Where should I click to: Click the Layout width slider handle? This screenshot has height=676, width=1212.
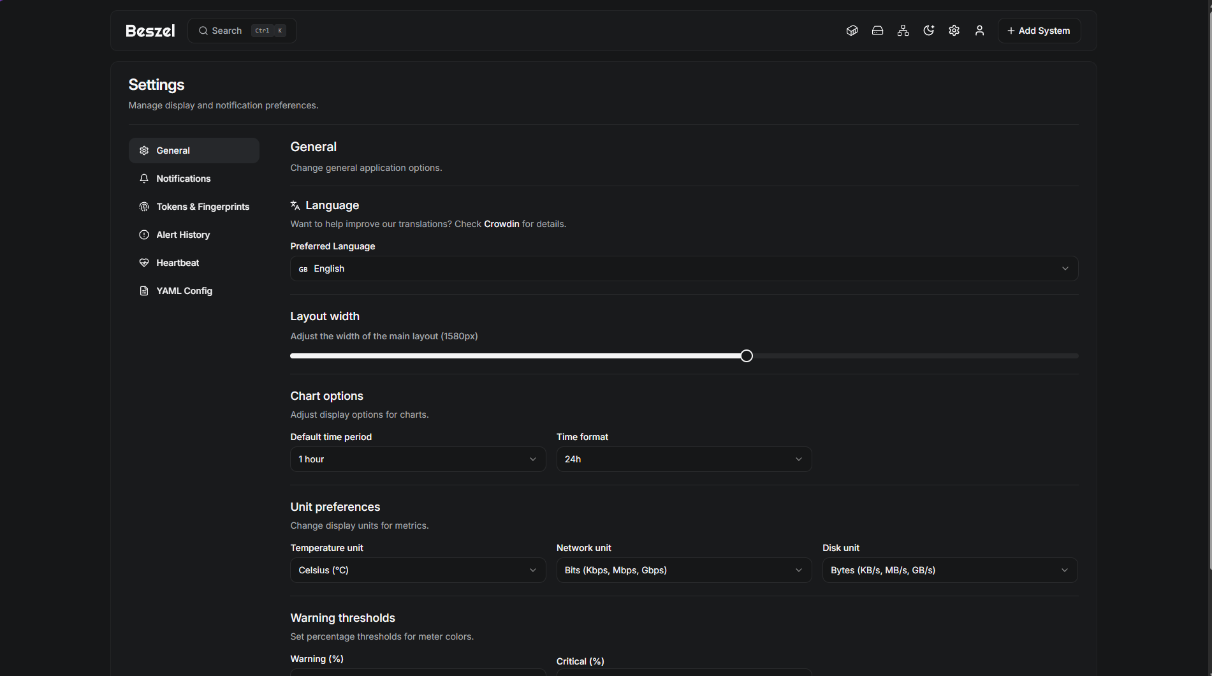pyautogui.click(x=747, y=356)
